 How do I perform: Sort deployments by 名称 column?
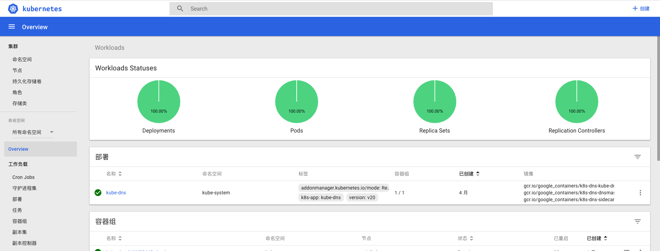[114, 174]
